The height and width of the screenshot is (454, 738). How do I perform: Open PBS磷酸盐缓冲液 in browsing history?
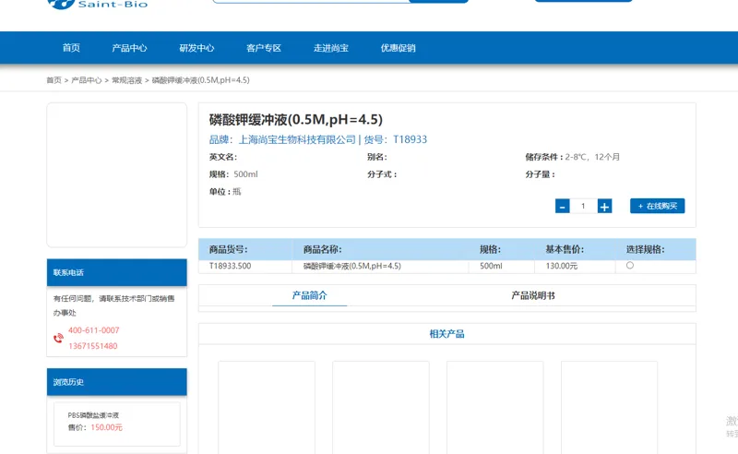(93, 415)
